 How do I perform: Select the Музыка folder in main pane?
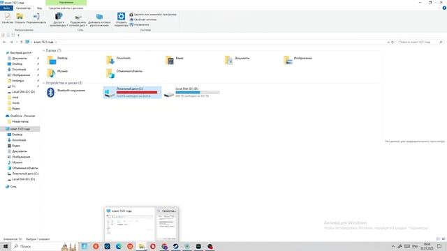coord(57,73)
